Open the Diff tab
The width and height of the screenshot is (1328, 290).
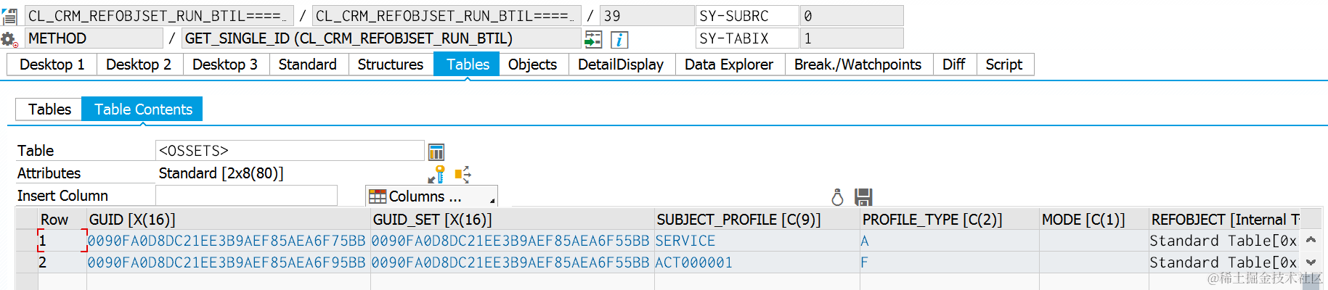pyautogui.click(x=953, y=65)
